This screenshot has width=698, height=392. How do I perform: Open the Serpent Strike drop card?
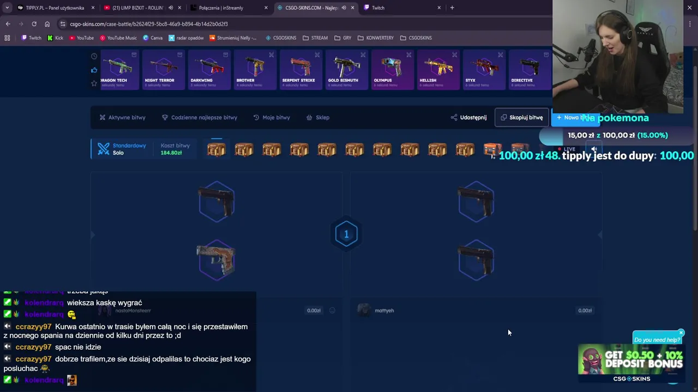(x=300, y=70)
